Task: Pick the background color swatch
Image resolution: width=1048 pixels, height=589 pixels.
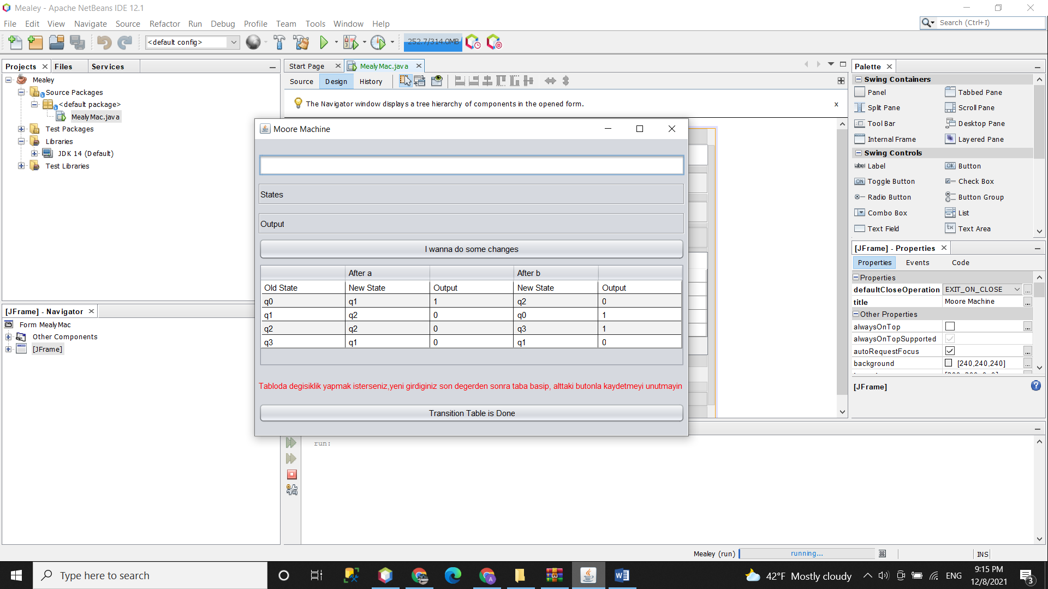Action: pyautogui.click(x=949, y=363)
